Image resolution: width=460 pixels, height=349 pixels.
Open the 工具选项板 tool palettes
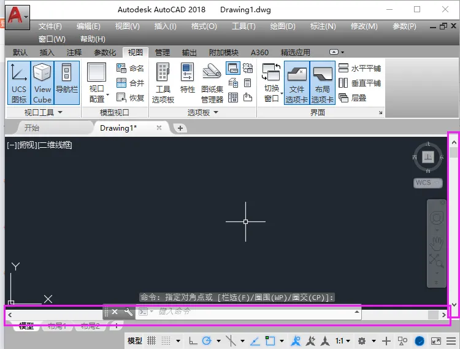(x=163, y=83)
